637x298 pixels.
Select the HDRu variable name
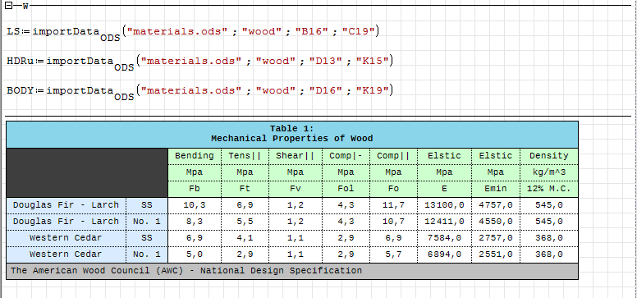(21, 61)
